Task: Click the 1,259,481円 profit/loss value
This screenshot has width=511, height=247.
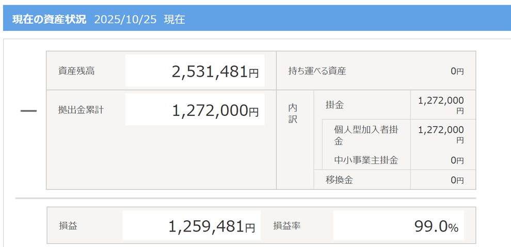Action: [212, 226]
